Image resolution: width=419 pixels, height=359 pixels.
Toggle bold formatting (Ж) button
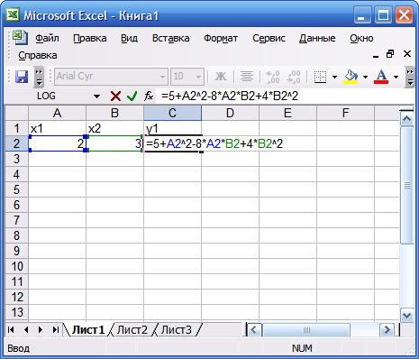pos(220,77)
